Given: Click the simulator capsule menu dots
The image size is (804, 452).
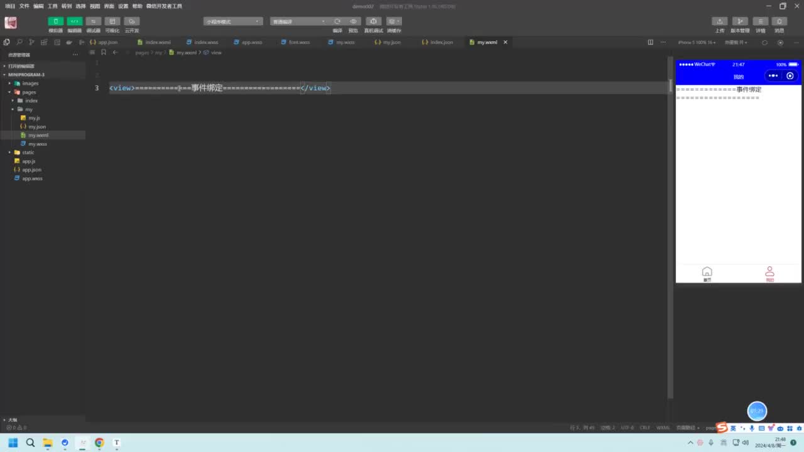Looking at the screenshot, I should point(773,76).
